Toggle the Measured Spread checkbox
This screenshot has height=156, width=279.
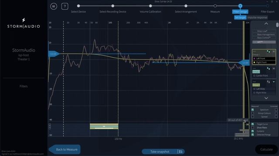(x=253, y=117)
